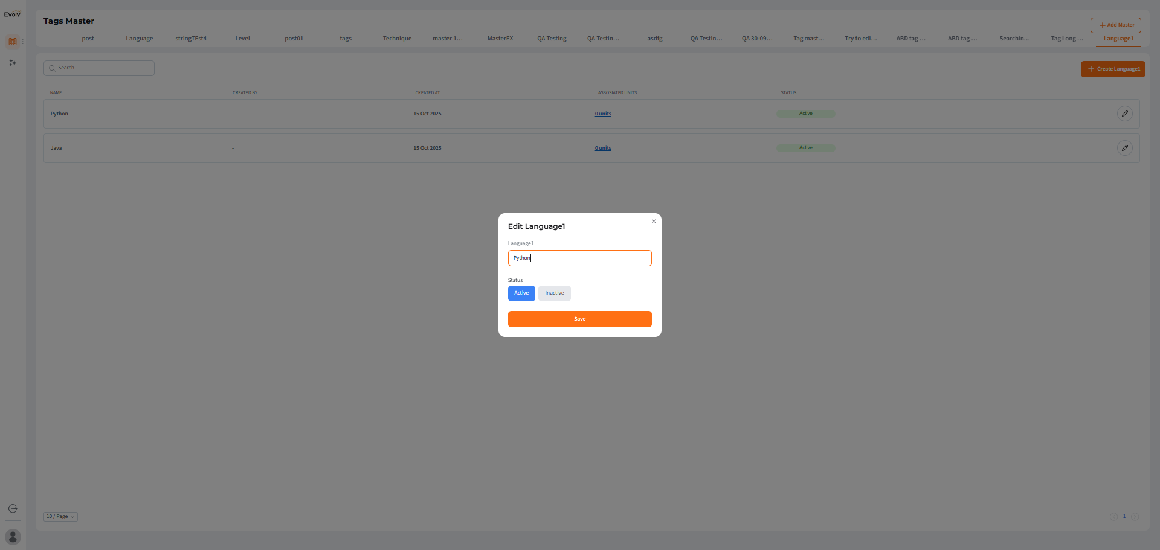1160x550 pixels.
Task: Open the stringTEst4 tab
Action: coord(191,39)
